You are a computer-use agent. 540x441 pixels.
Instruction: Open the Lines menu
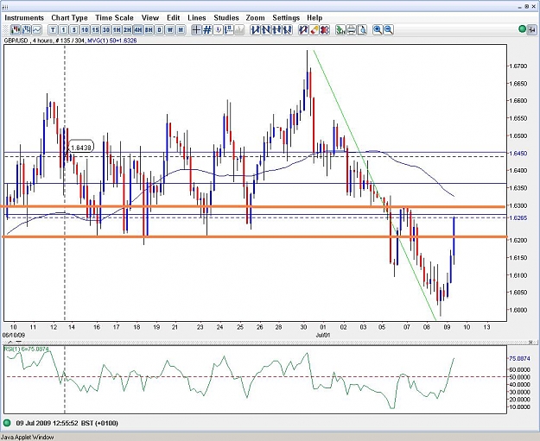(x=197, y=17)
